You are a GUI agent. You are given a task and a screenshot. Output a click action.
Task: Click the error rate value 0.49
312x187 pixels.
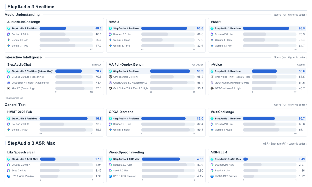coord(302,159)
